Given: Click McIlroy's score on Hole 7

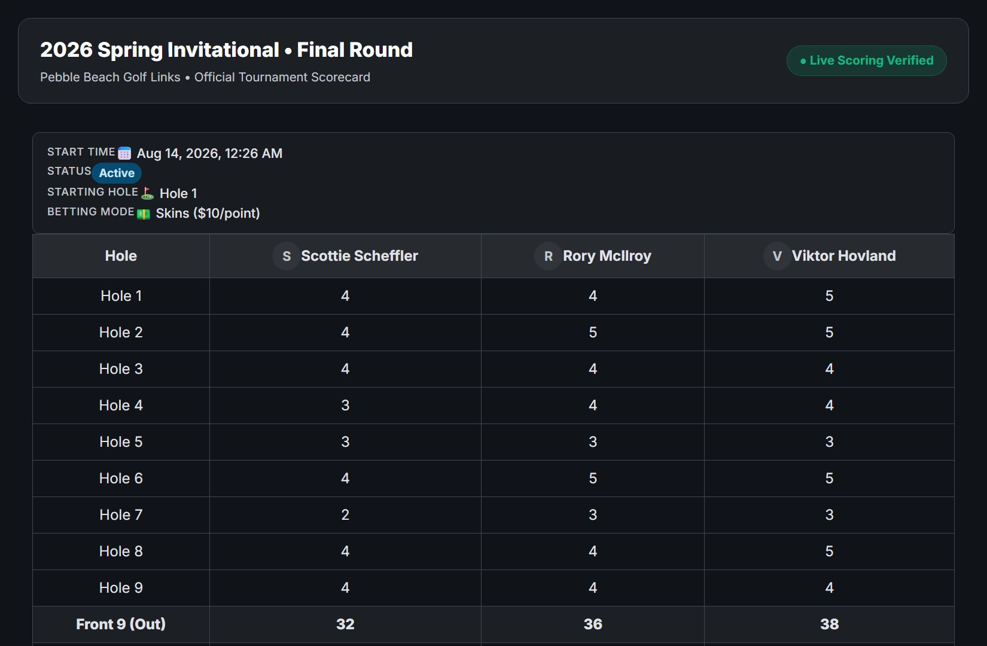Looking at the screenshot, I should click(x=593, y=515).
